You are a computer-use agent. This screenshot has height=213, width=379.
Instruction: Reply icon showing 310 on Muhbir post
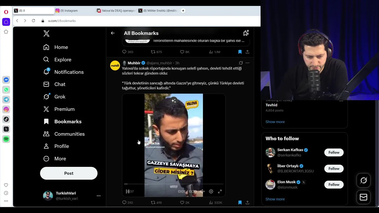tap(124, 203)
